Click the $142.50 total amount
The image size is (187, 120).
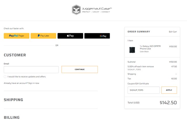tap(168, 103)
